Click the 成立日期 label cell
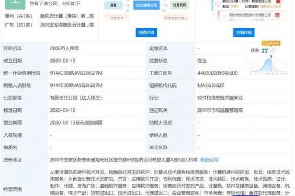 [x=24, y=61]
